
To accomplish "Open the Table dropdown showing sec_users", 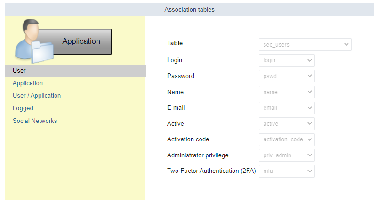I will click(305, 45).
